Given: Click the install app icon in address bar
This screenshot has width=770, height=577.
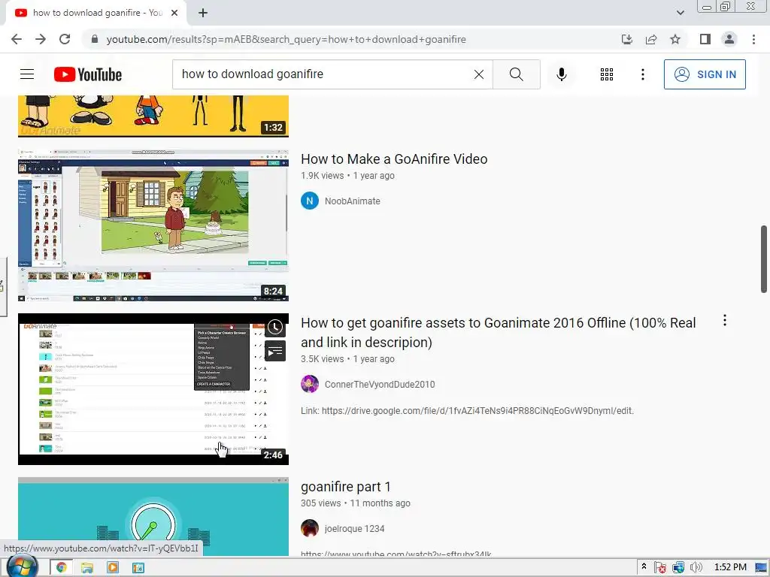Looking at the screenshot, I should [x=627, y=39].
